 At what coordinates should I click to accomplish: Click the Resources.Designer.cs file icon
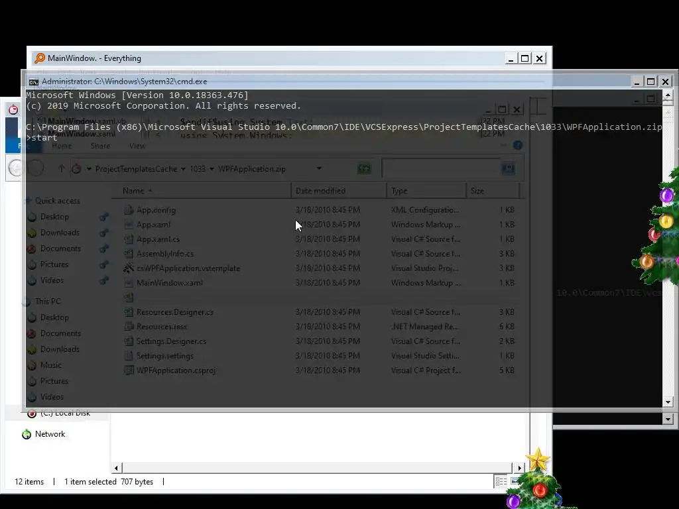128,312
